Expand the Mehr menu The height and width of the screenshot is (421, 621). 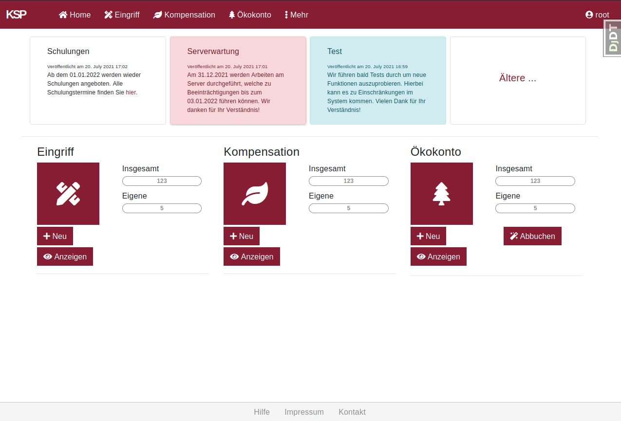pos(296,15)
